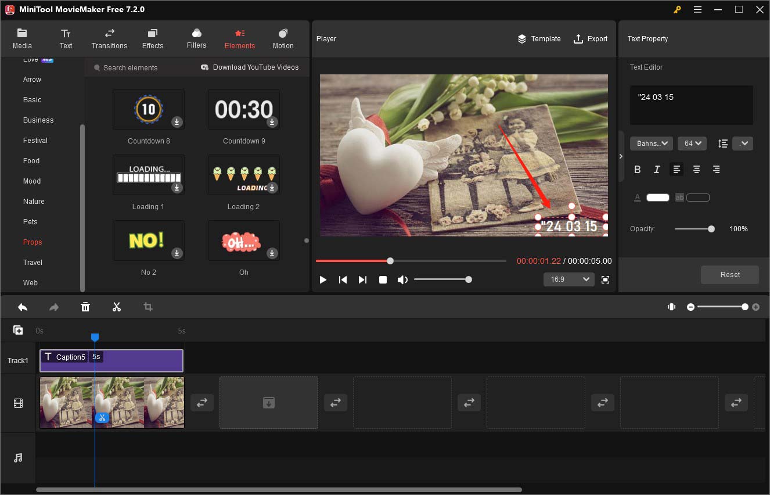This screenshot has height=495, width=770.
Task: Open the Transitions tab
Action: tap(109, 38)
